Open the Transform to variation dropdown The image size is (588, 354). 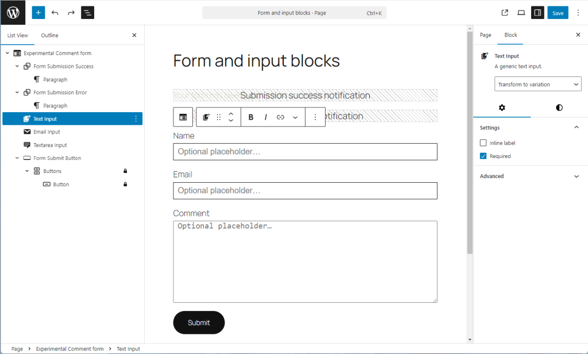(x=537, y=84)
